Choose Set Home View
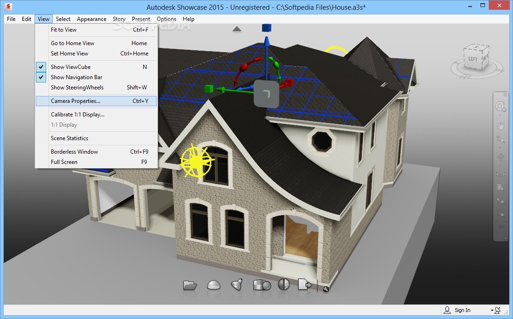 coord(96,53)
